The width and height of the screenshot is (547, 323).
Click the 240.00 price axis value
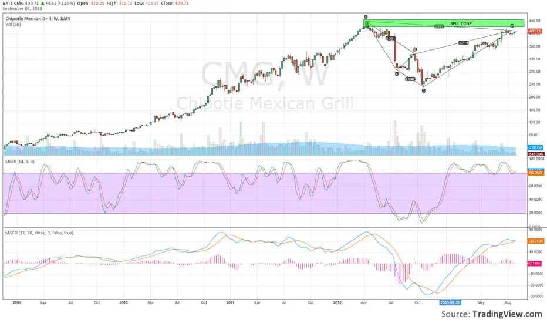[535, 84]
